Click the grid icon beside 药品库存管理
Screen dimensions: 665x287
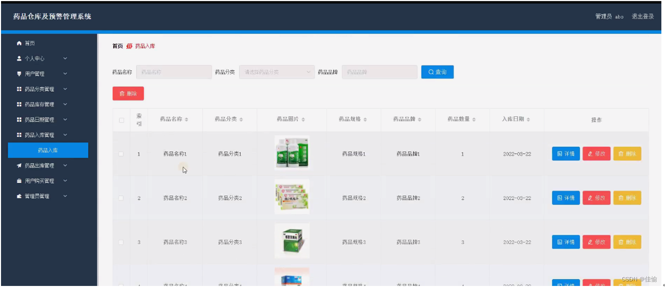(19, 104)
